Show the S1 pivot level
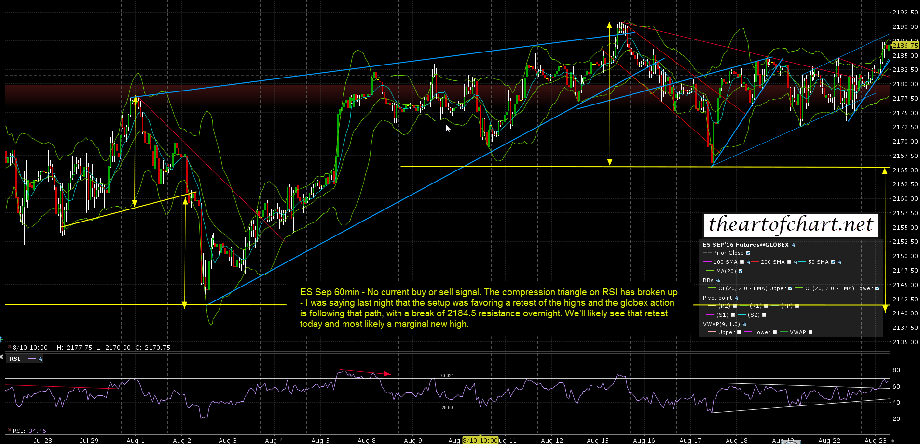 [x=733, y=315]
